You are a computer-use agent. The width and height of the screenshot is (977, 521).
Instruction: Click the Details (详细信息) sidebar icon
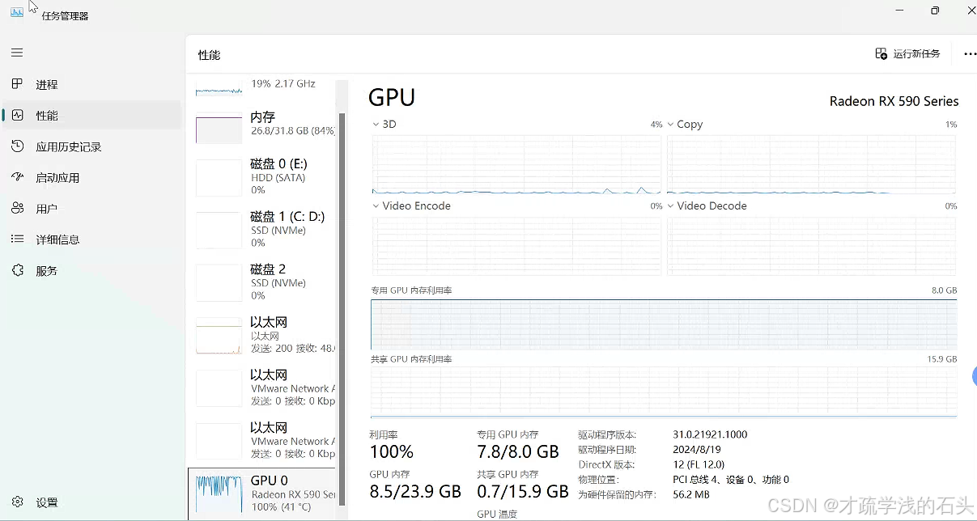pos(17,239)
